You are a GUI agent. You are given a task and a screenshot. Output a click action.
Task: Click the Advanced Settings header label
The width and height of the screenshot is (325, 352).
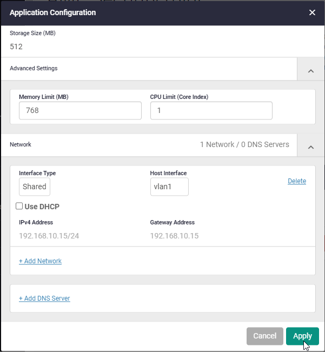[x=34, y=69]
